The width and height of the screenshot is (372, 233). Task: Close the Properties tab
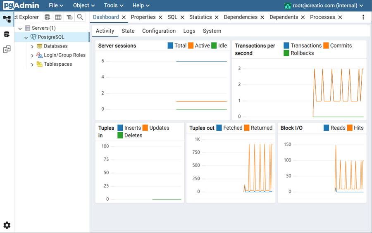click(x=160, y=17)
